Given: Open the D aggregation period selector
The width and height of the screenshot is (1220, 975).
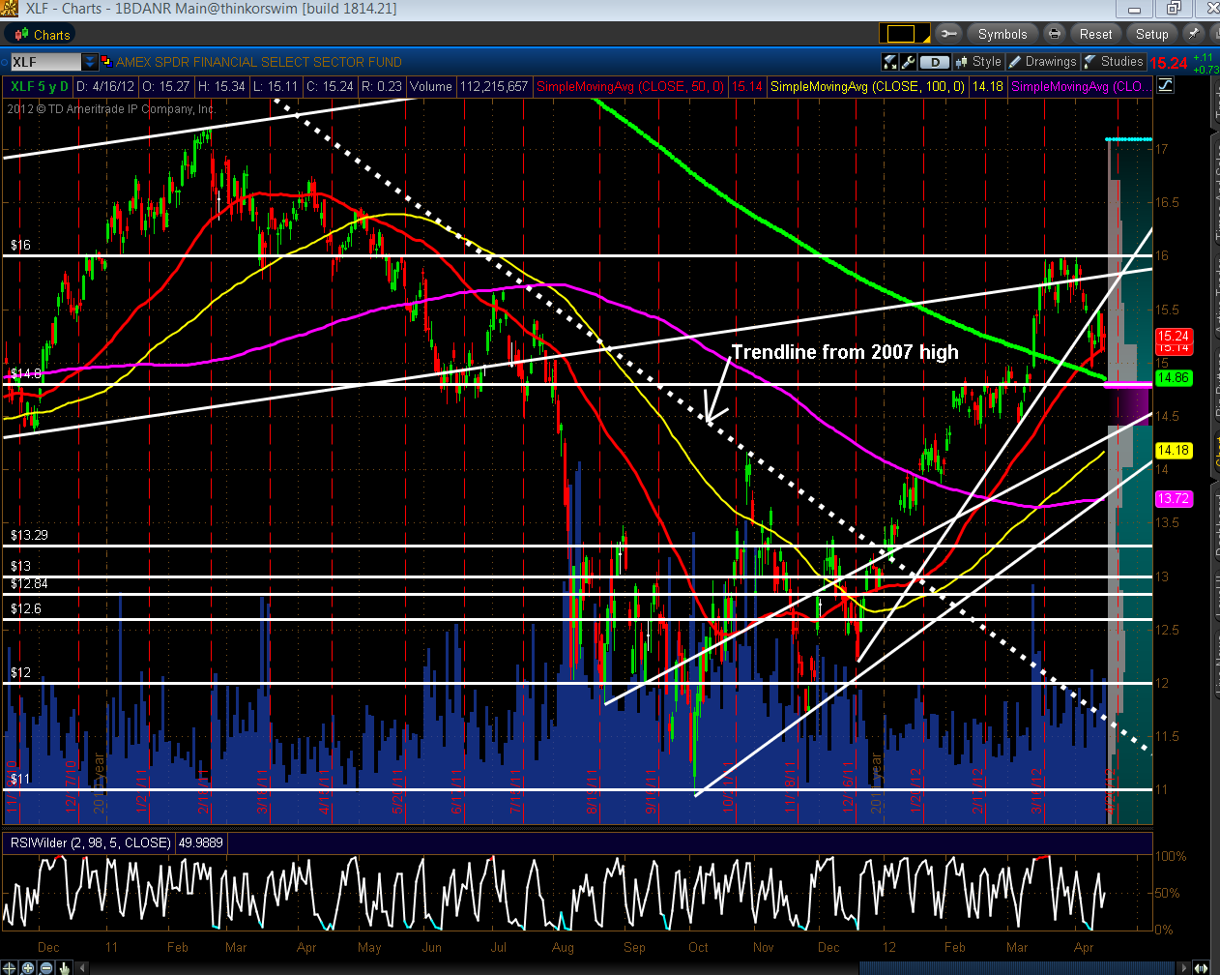Looking at the screenshot, I should pyautogui.click(x=934, y=62).
